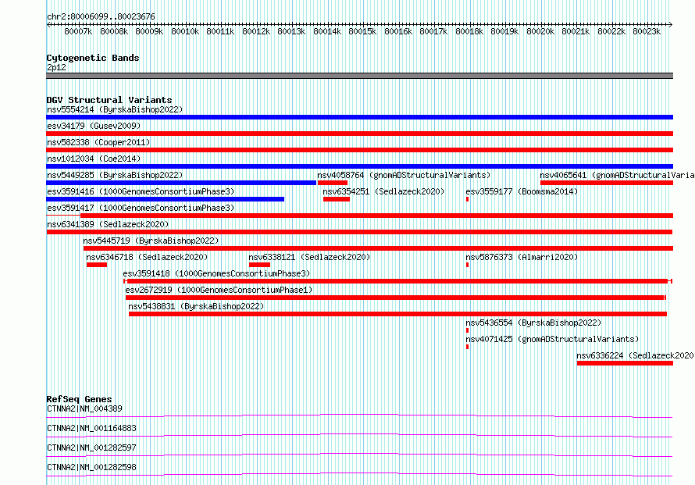Open nsv6354251 (Sedlazeck2020) variant

[x=383, y=191]
